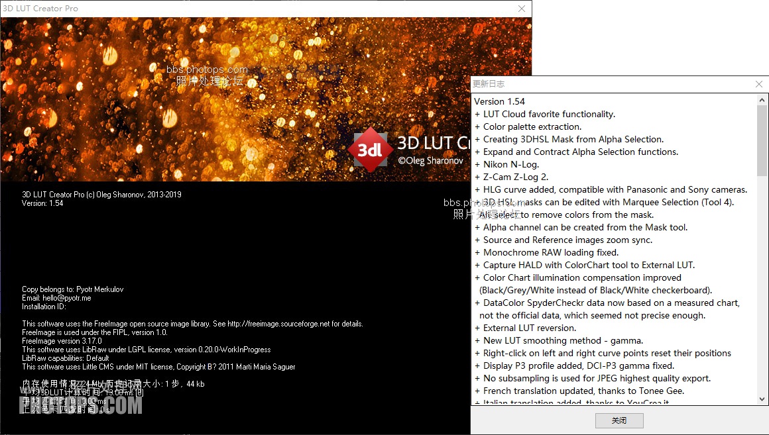The height and width of the screenshot is (435, 769).
Task: Click the '3D LUT Creator Pro (c) Oleg Sharonov, 2013-2019' line
Action: [101, 195]
